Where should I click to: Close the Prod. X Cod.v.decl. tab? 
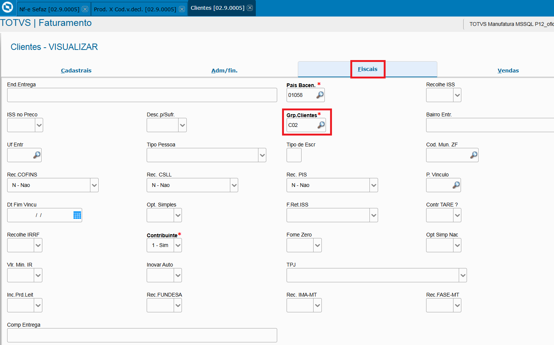[x=182, y=9]
